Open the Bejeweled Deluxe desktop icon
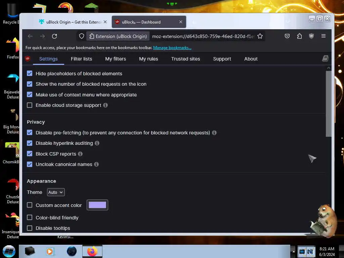Screen dimensions: 344x258 (x=12, y=86)
